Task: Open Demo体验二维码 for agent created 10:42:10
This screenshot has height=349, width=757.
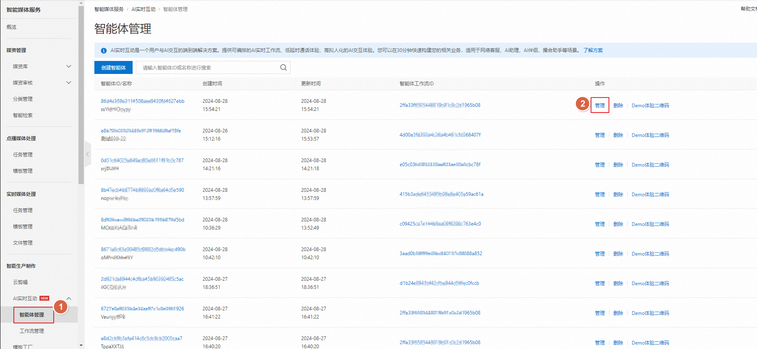Action: point(650,254)
